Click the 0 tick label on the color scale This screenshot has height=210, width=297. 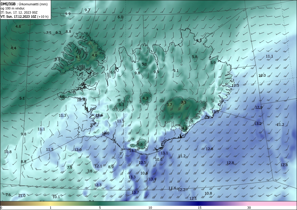coord(1,208)
